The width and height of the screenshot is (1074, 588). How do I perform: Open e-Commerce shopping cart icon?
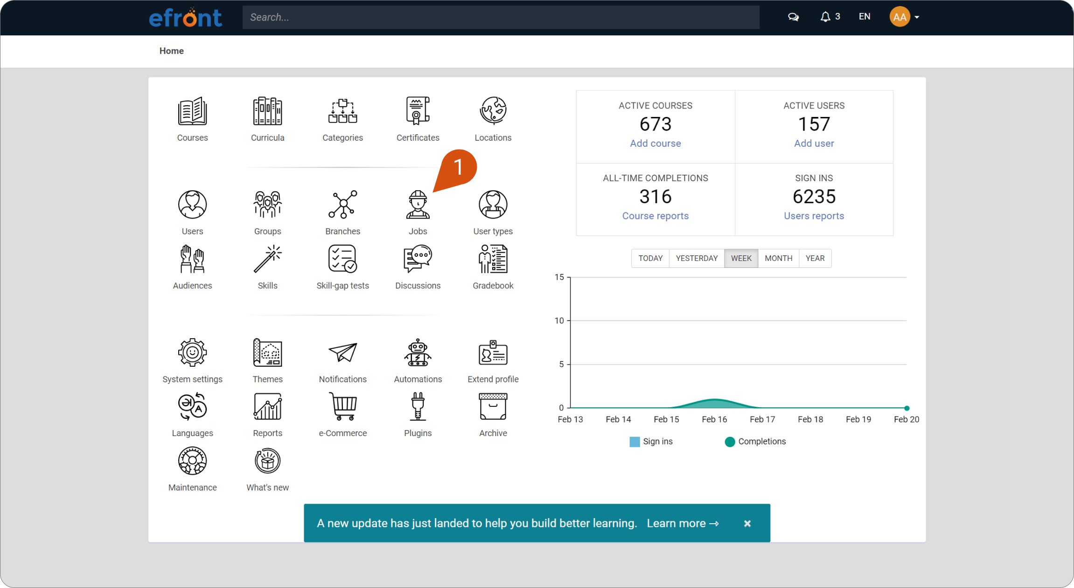point(343,406)
